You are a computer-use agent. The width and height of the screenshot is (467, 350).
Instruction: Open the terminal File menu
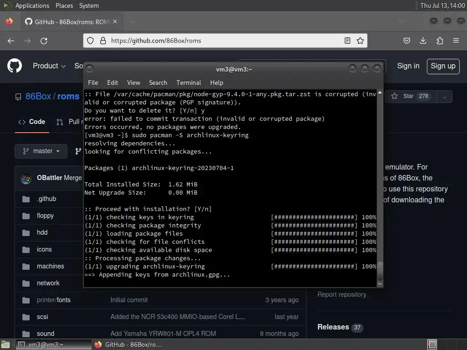[x=93, y=82]
